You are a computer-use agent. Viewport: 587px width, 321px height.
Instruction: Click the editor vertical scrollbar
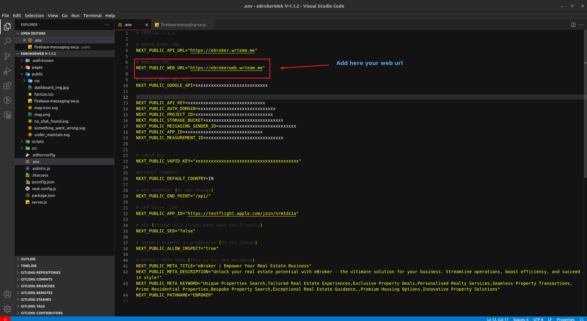[x=585, y=104]
